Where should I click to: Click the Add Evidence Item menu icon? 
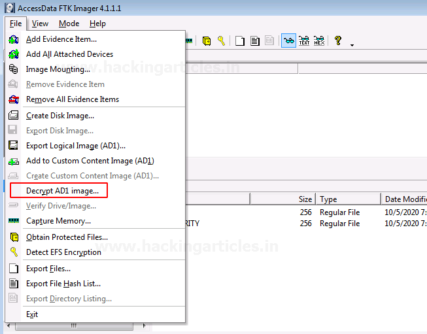click(x=13, y=39)
